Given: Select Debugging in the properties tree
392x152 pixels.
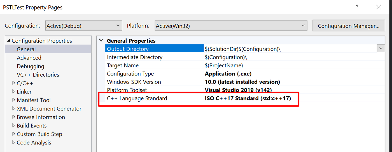Looking at the screenshot, I should tap(31, 66).
